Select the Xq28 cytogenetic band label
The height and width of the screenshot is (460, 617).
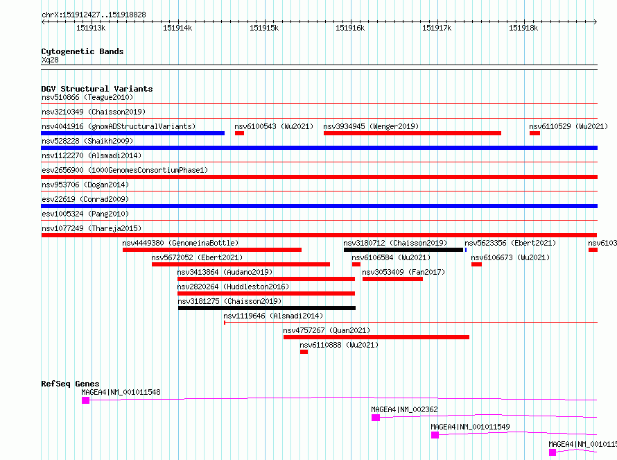50,60
